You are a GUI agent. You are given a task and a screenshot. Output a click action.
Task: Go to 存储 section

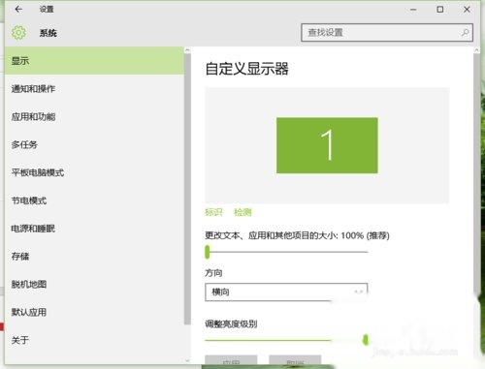tap(94, 257)
